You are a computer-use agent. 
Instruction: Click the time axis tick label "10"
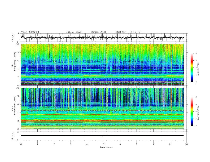186,144
